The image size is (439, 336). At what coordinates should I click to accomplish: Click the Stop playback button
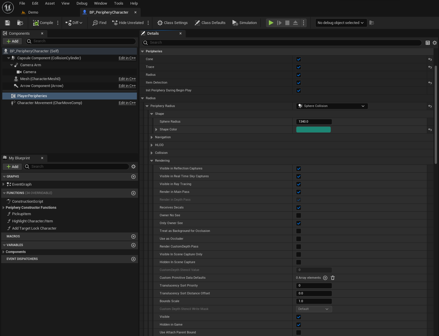(x=287, y=23)
